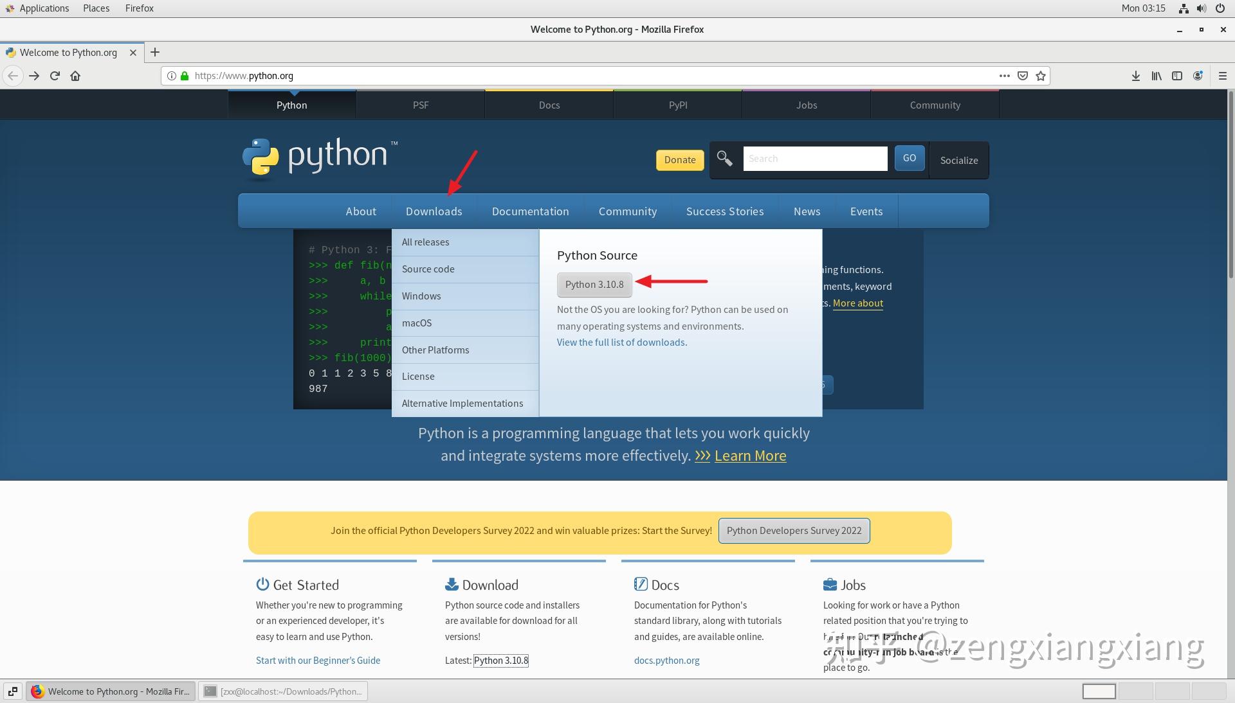Open the Places menu
Viewport: 1235px width, 703px height.
[96, 8]
